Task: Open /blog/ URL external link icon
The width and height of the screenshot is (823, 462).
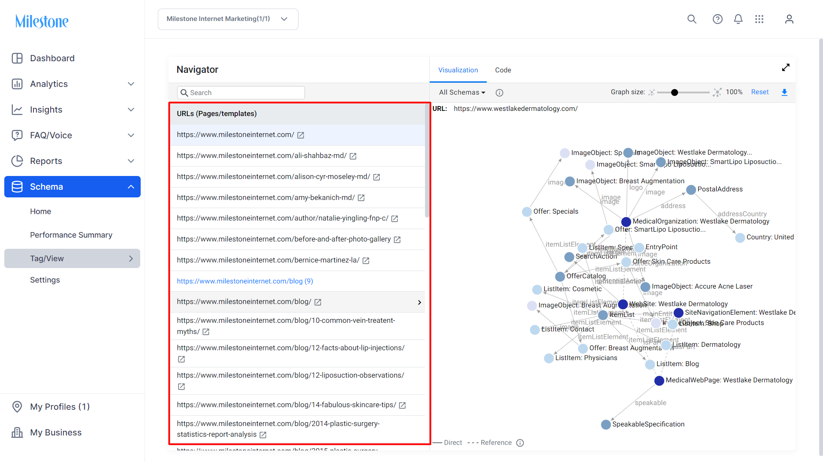Action: (x=318, y=302)
